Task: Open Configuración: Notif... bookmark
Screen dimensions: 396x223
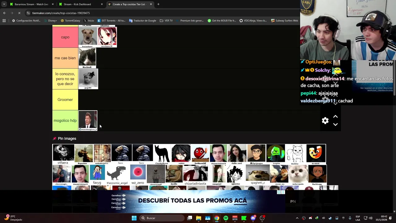Action: 26,21
